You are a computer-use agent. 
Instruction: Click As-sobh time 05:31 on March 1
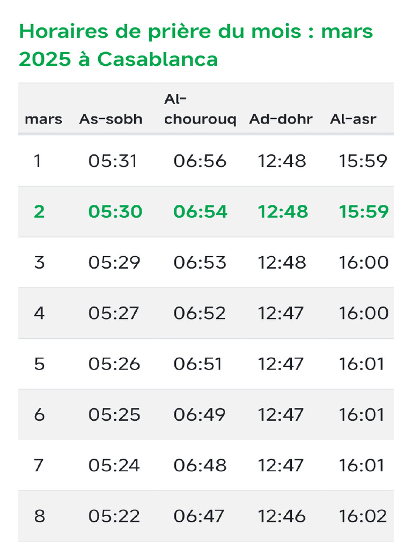click(113, 161)
